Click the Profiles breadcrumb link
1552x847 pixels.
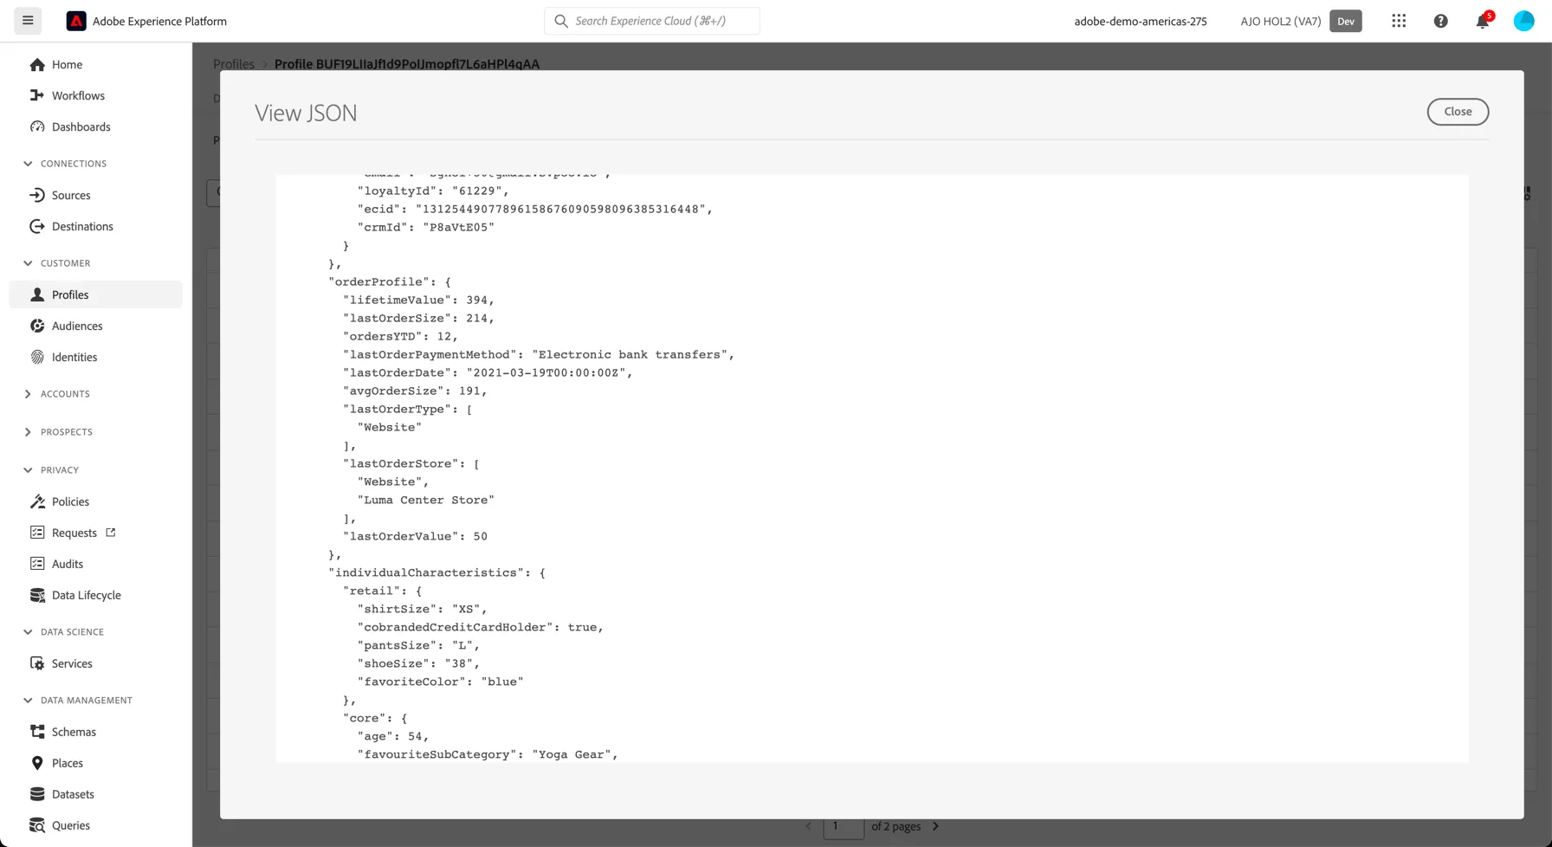234,64
